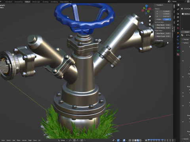This screenshot has width=190, height=142.
Task: Add a new workspace with plus button
Action: click(x=71, y=2)
